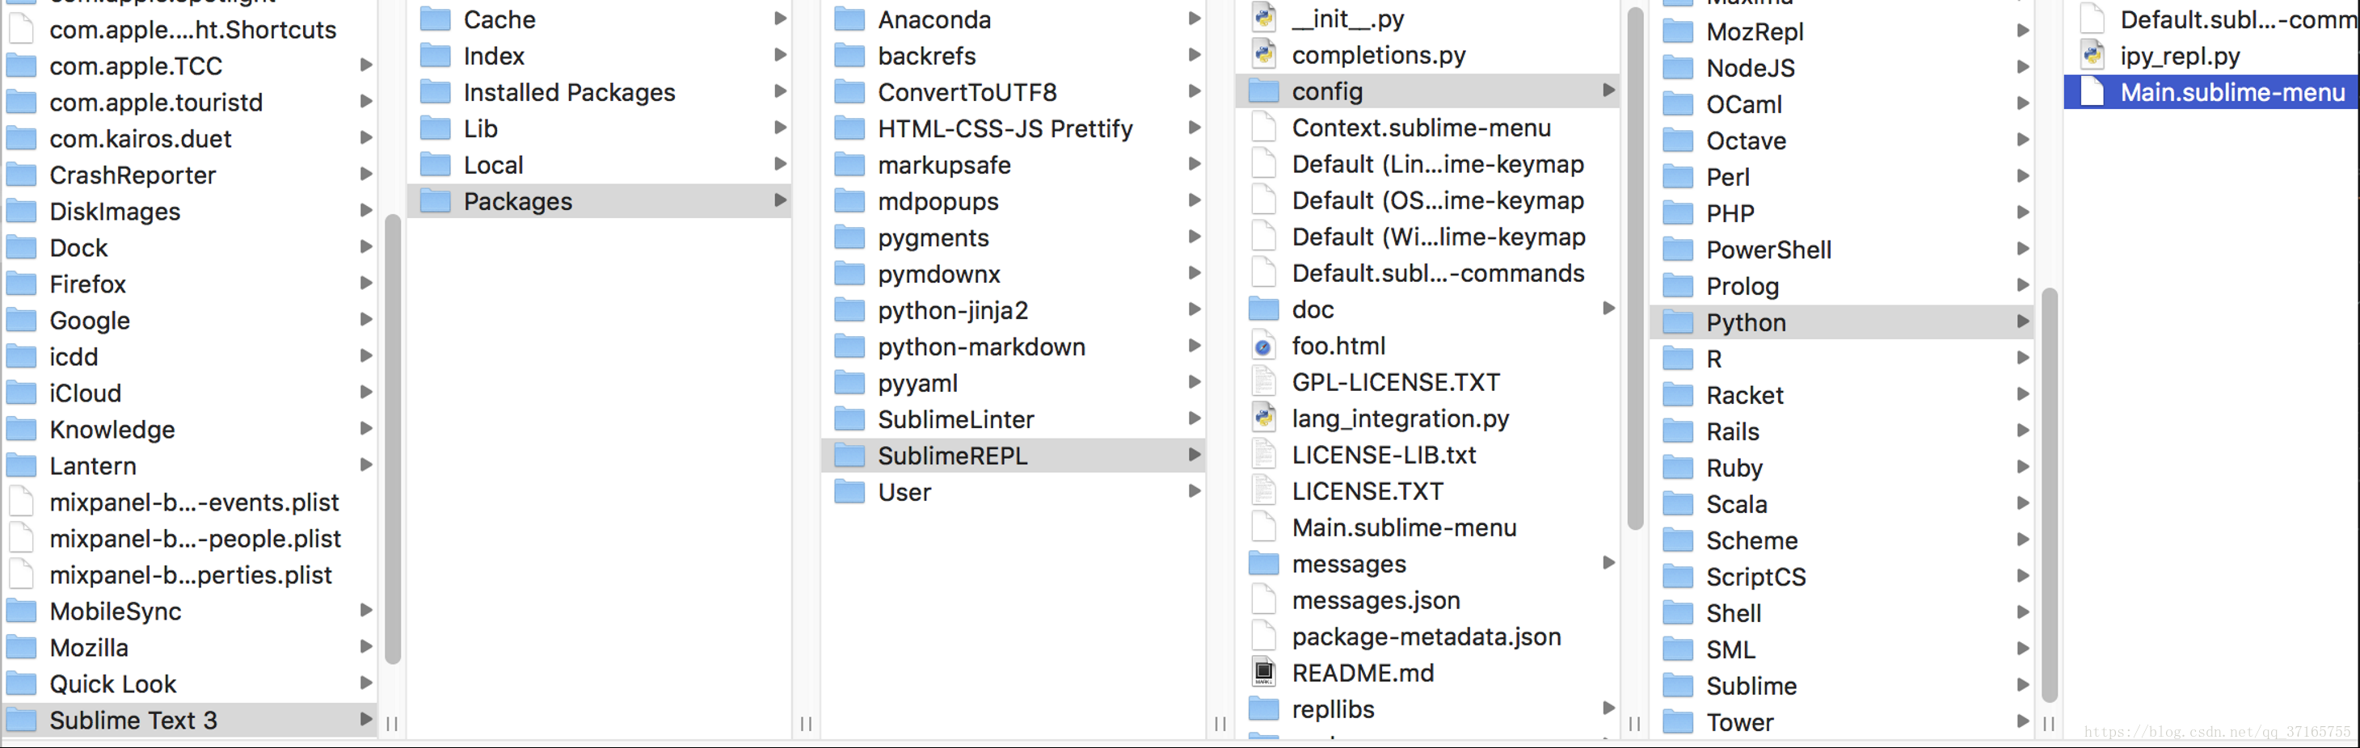2360x748 pixels.
Task: Select the Octave folder
Action: (1843, 140)
